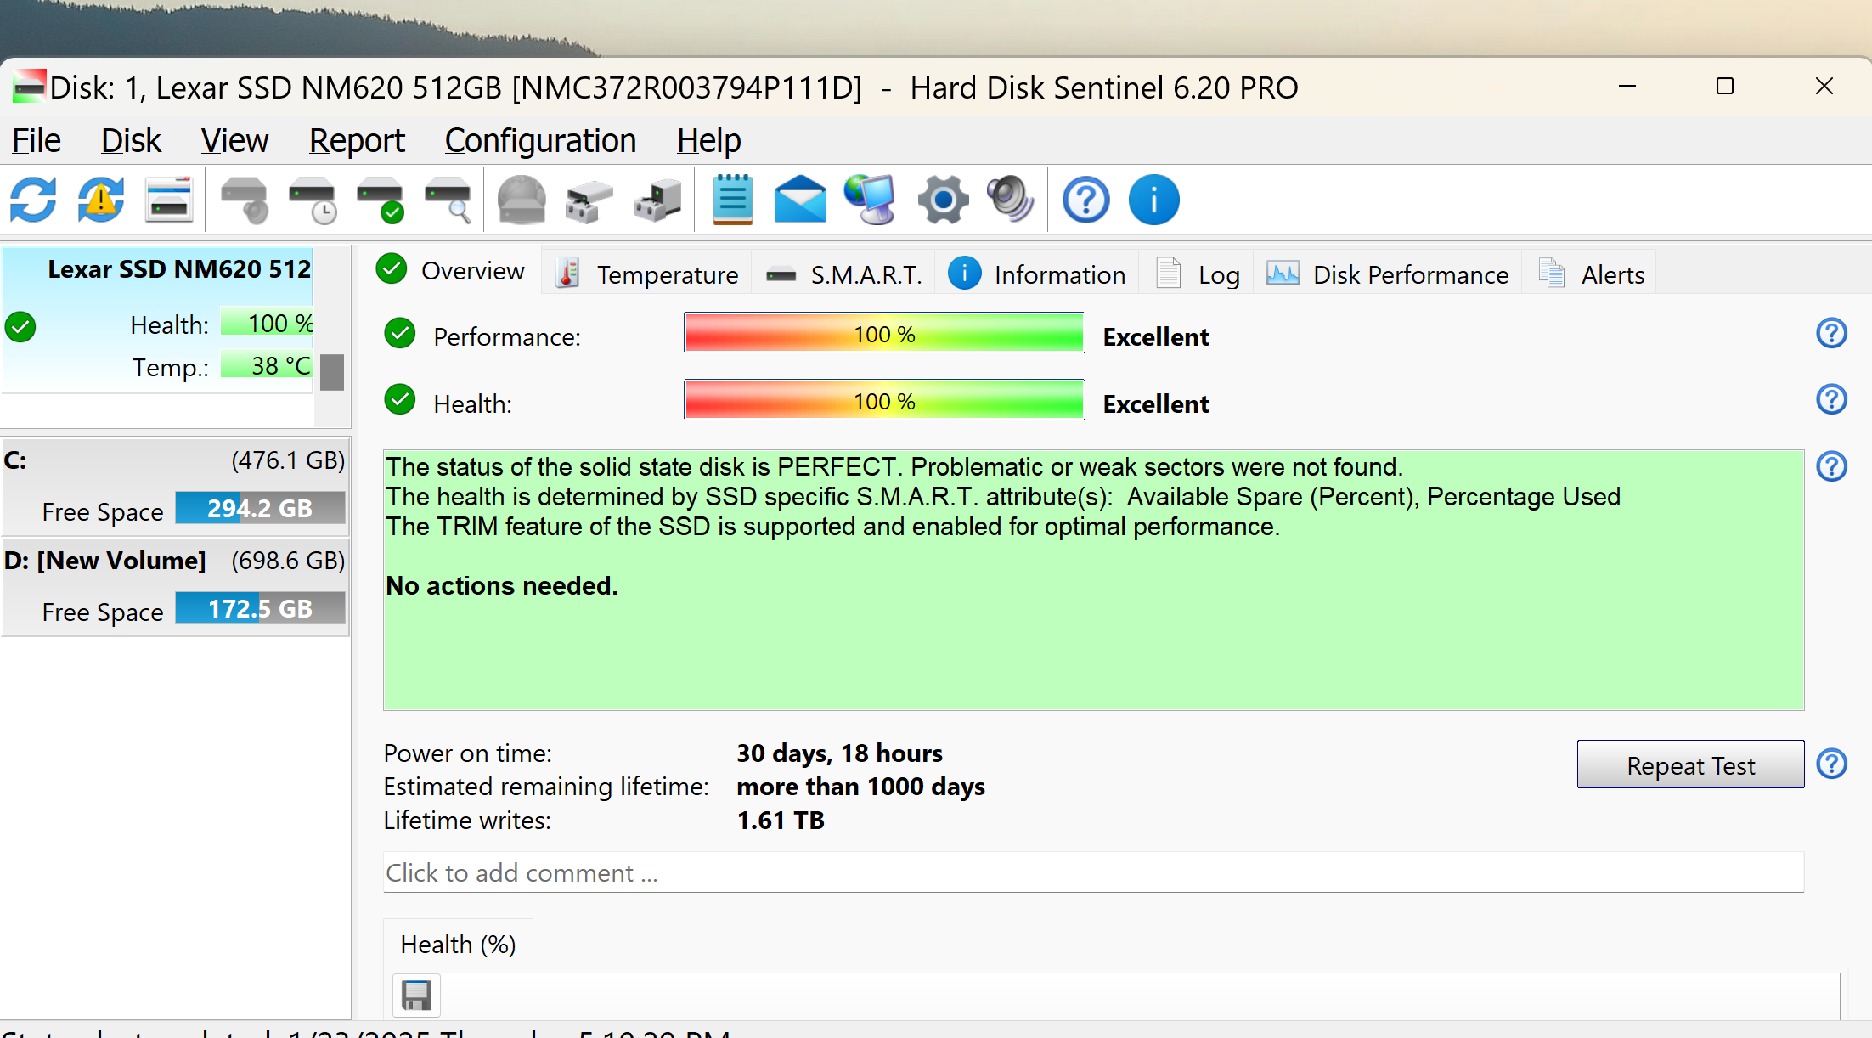
Task: Click the disk with green checkmark icon
Action: (381, 200)
